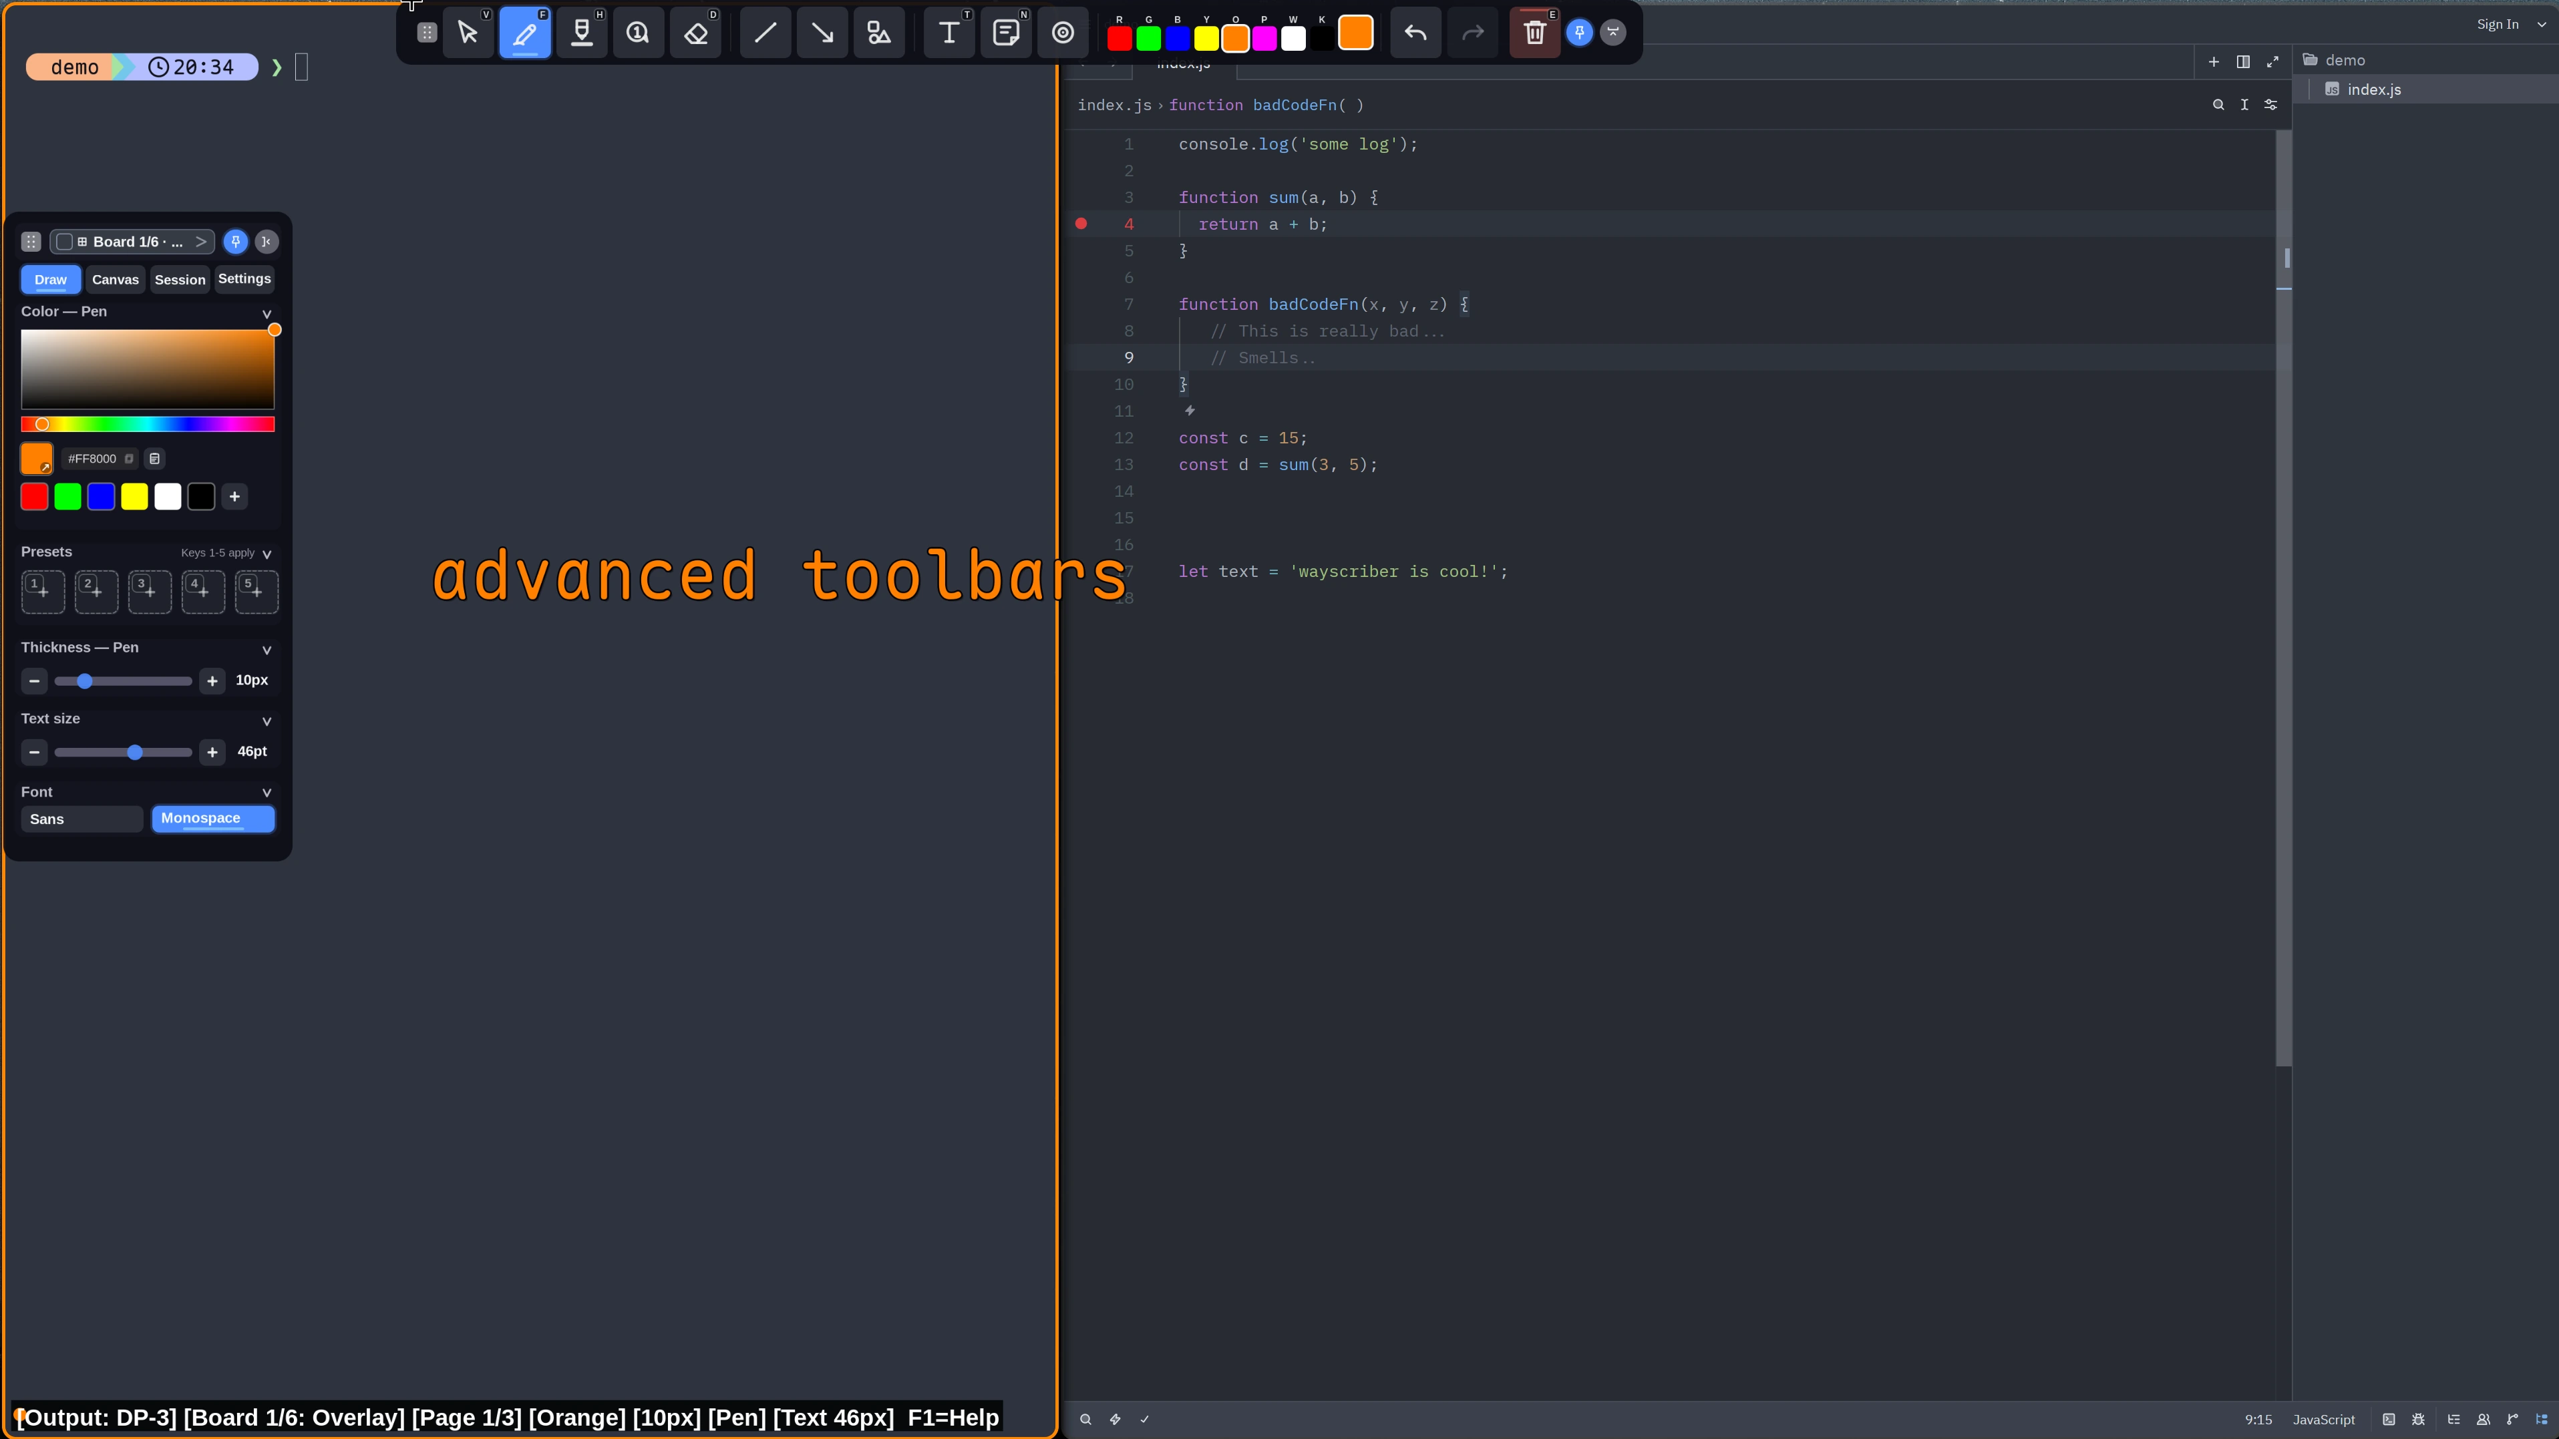Image resolution: width=2559 pixels, height=1439 pixels.
Task: Go to next board using the > arrow
Action: point(200,241)
